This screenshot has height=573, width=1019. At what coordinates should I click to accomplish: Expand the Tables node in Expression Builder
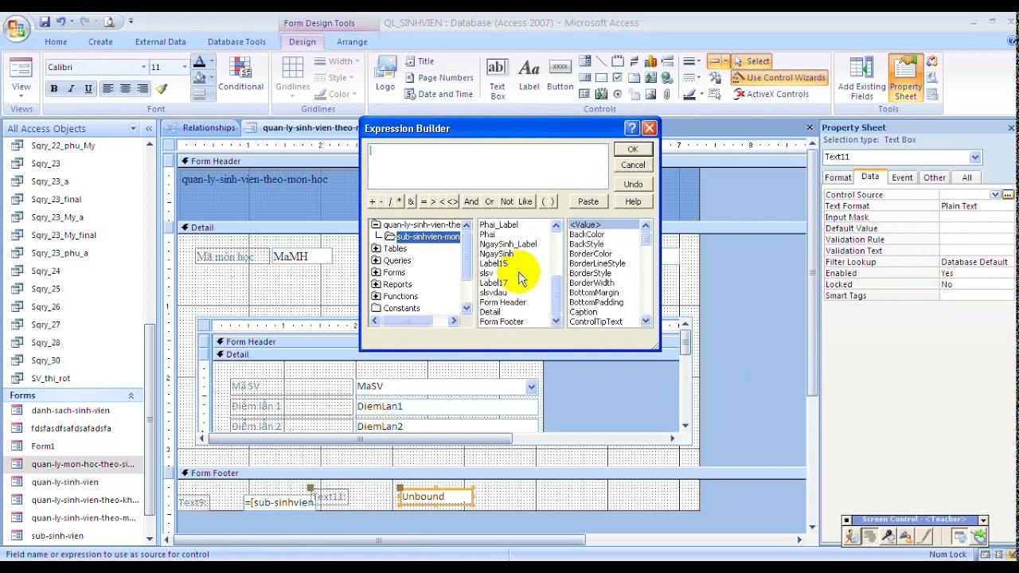click(376, 248)
